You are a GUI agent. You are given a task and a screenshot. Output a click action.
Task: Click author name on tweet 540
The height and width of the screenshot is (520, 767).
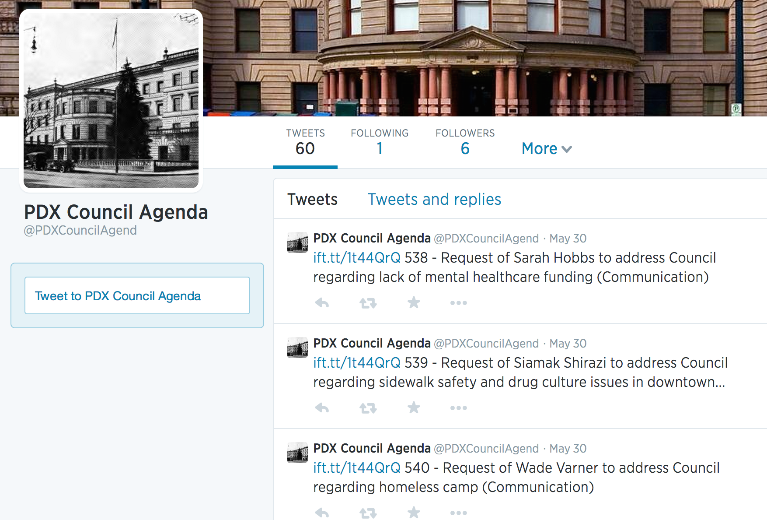click(372, 449)
